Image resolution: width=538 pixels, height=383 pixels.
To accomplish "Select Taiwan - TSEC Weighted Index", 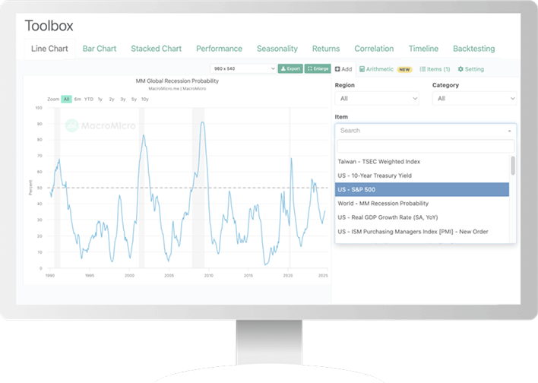I will coord(422,162).
